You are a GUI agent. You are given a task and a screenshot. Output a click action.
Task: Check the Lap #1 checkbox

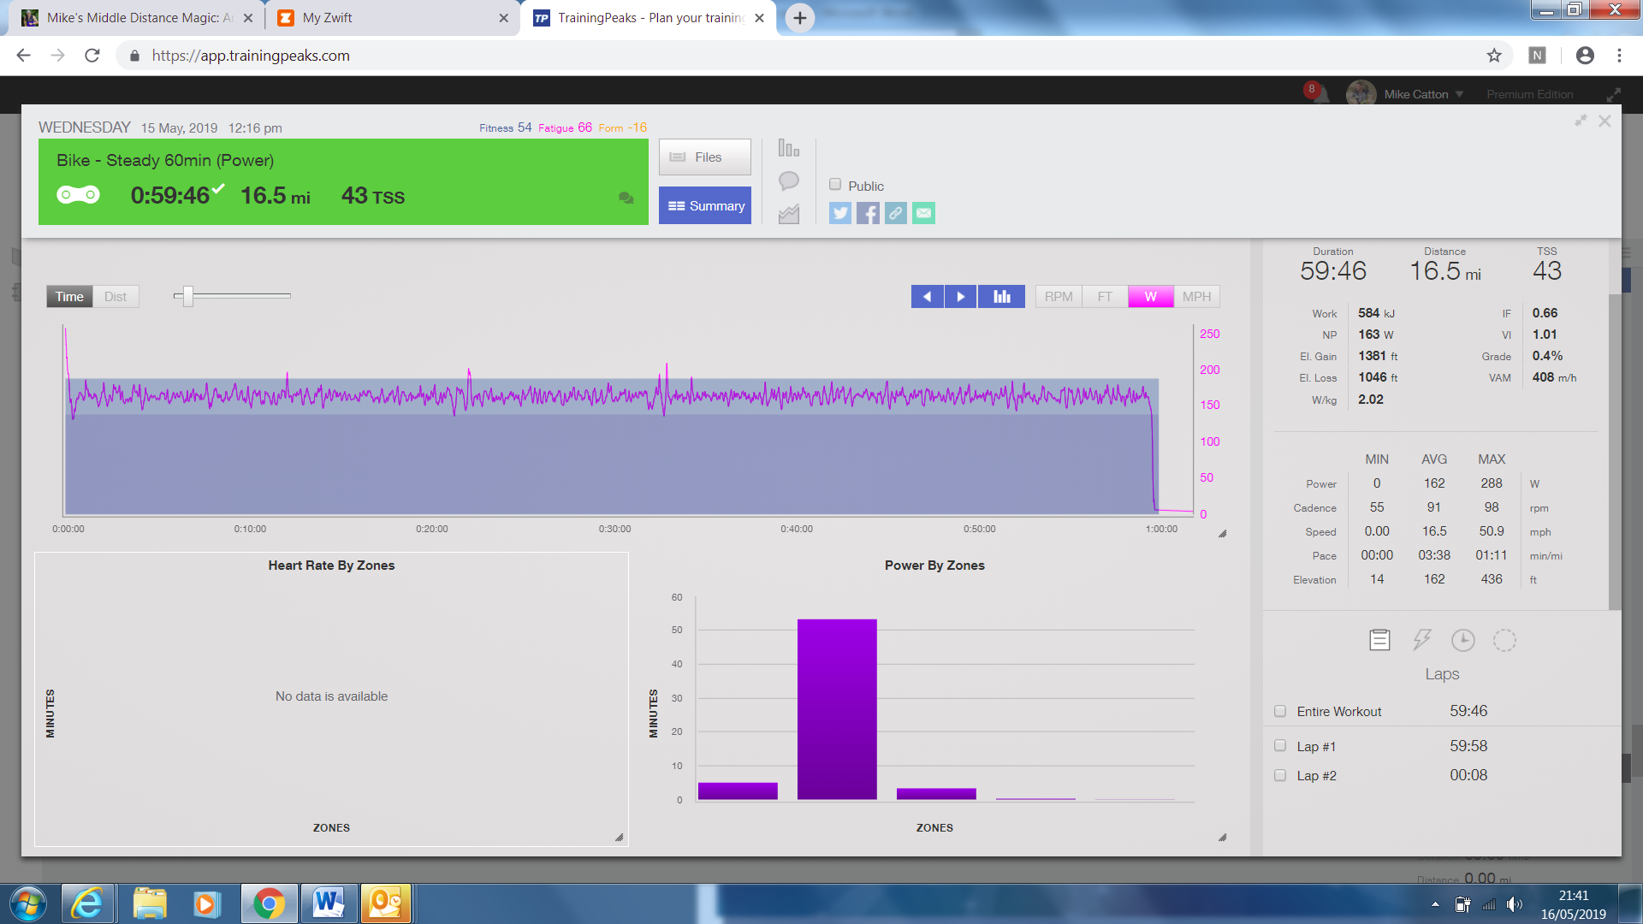click(x=1280, y=746)
